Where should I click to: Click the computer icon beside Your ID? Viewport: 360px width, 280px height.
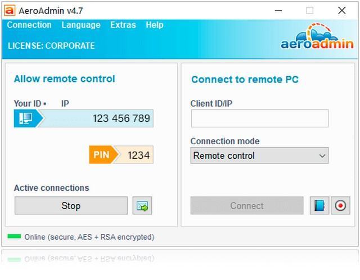click(26, 118)
